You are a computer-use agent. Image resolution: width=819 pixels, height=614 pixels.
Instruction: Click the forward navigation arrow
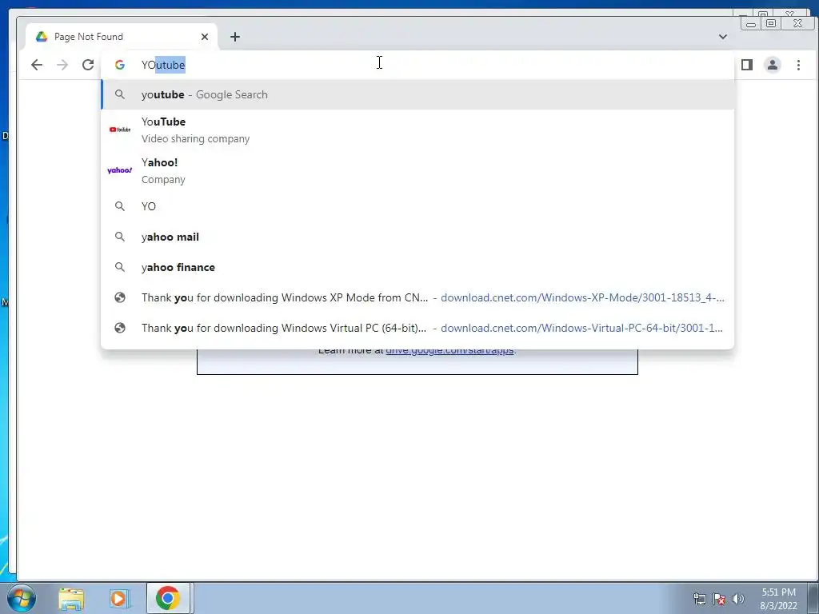(62, 65)
